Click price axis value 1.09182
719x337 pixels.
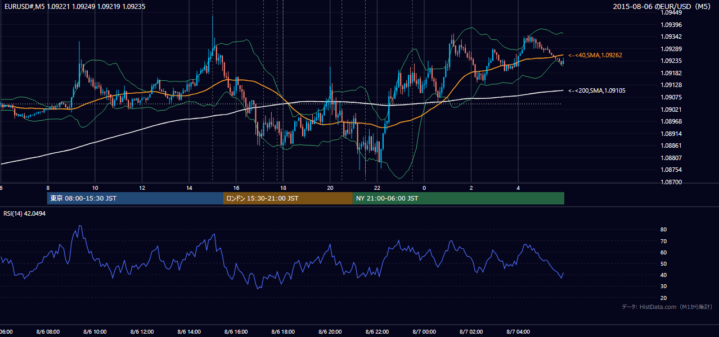click(671, 73)
